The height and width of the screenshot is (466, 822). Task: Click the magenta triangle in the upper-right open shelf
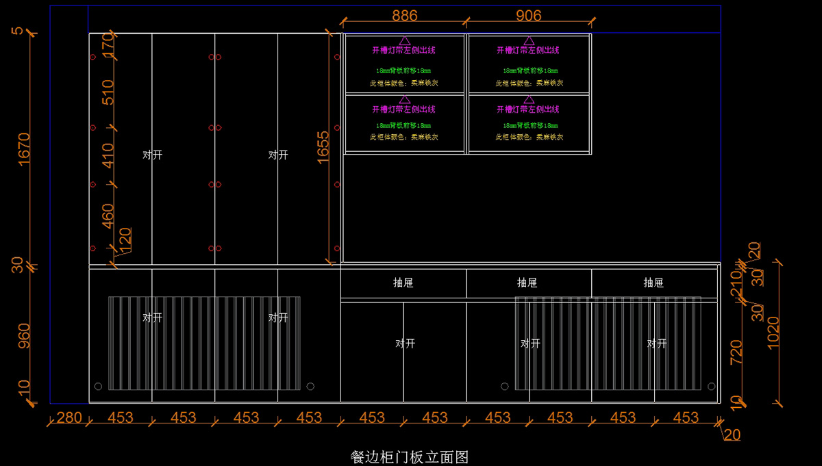(x=529, y=40)
